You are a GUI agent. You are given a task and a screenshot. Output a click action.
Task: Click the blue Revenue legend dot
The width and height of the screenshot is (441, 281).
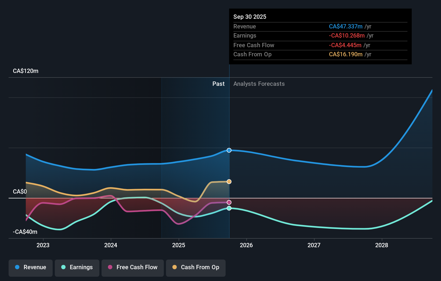pos(17,267)
